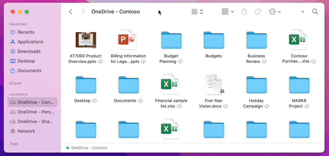The height and width of the screenshot is (156, 329).
Task: Open Billing Information PowerPoint file icon
Action: pos(127,40)
